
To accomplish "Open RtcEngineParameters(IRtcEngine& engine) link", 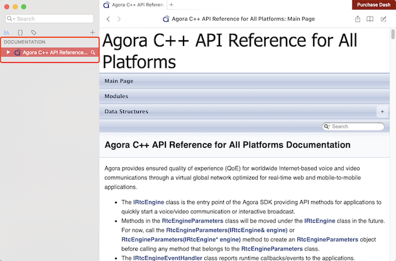I will coord(227,230).
